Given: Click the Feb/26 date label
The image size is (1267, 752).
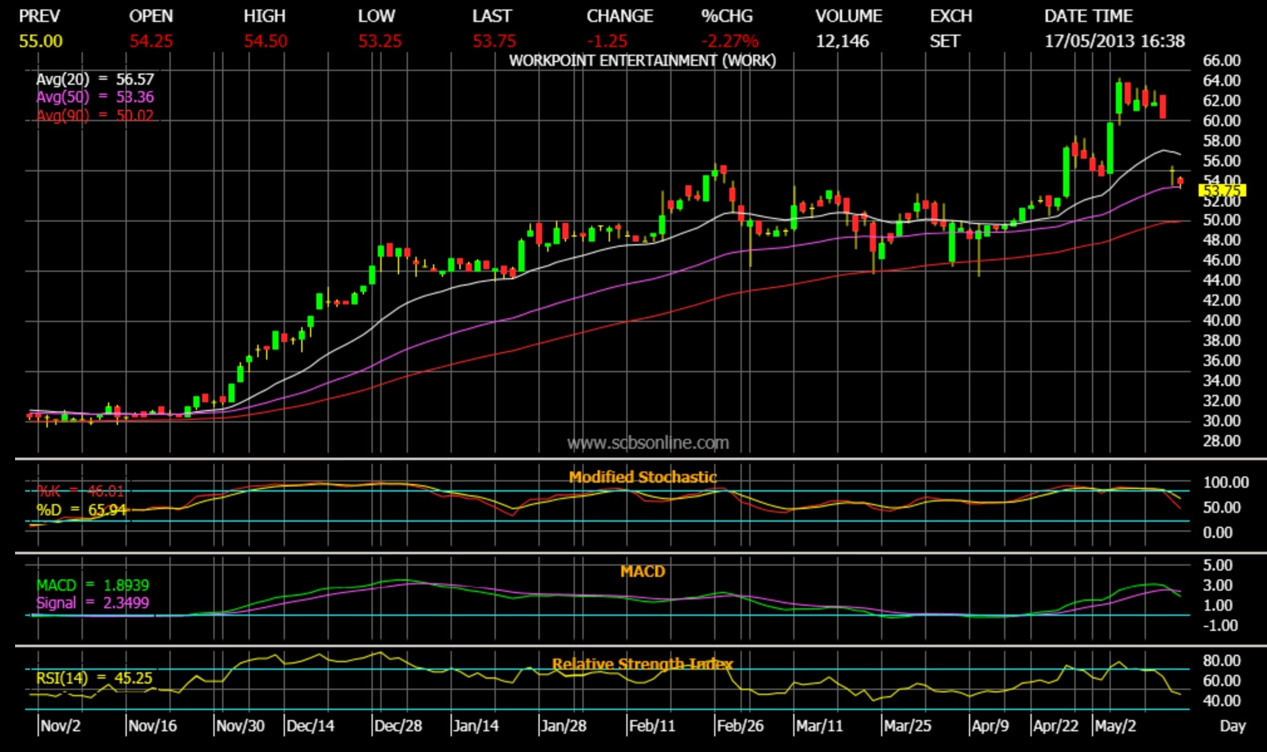Looking at the screenshot, I should [x=740, y=726].
